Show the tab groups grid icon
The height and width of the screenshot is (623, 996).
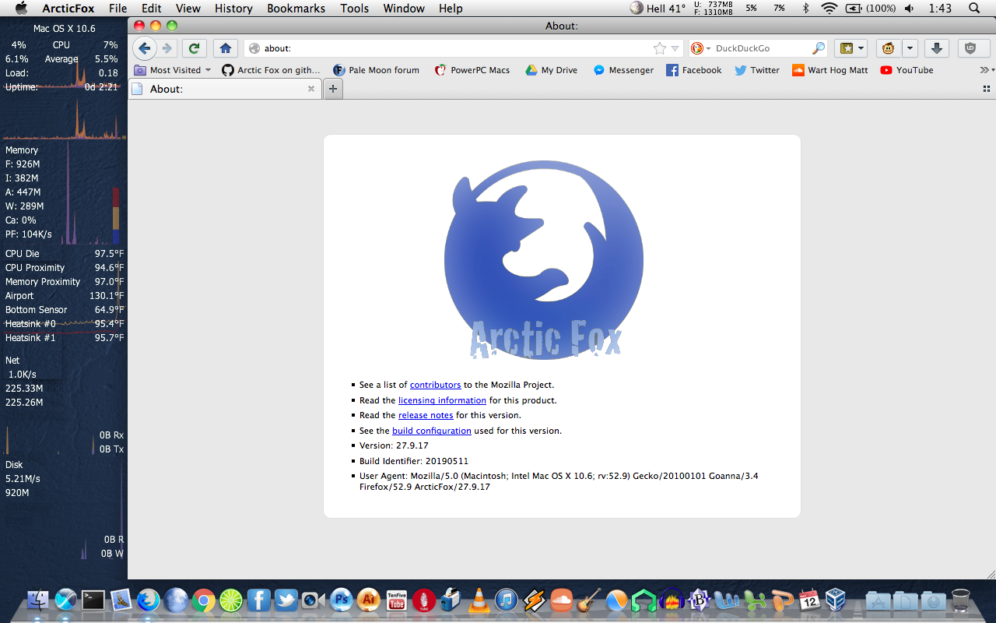click(987, 89)
